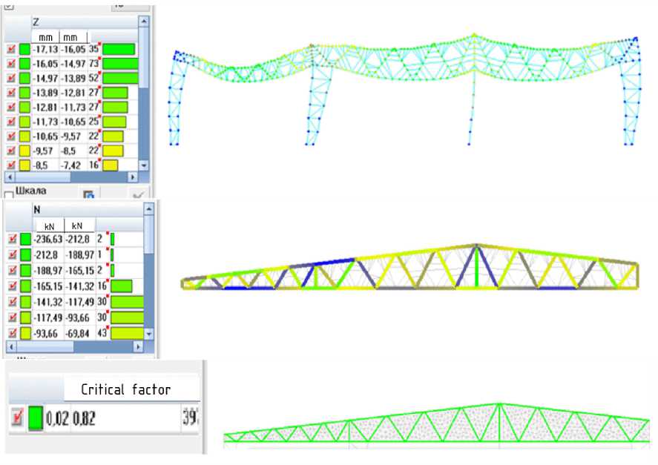Click the 0,82 Critical factor value

point(85,418)
